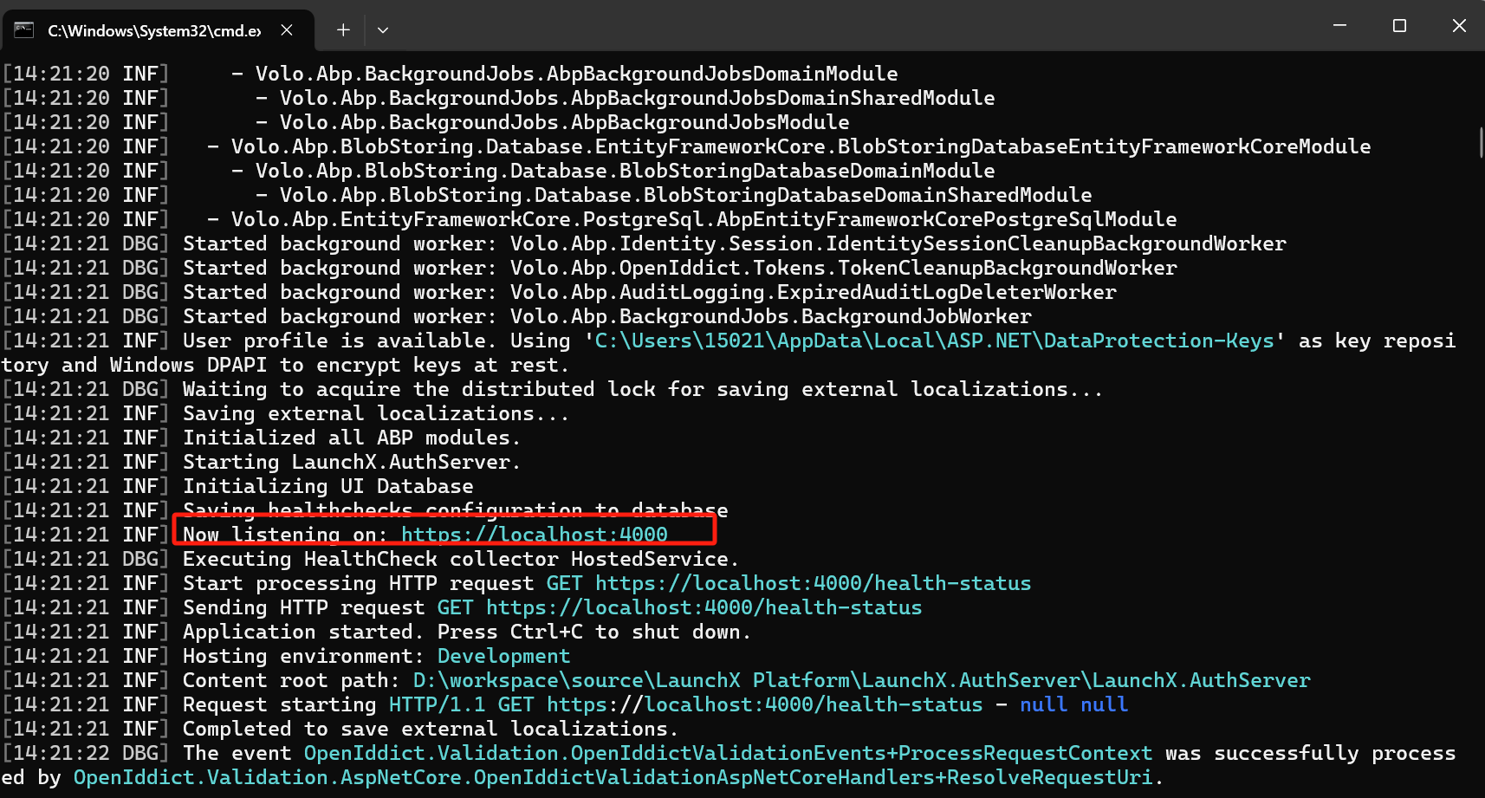Click ExpiredAuditLogDeleterWorker text
Screen dimensions: 1485x798
[946, 292]
